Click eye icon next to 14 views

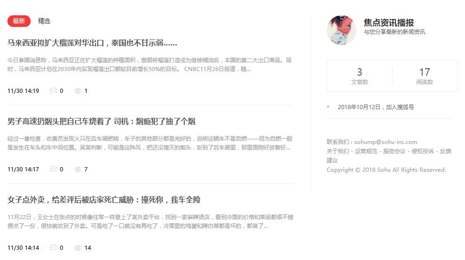(77, 247)
